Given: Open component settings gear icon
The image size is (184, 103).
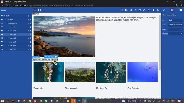Looking at the screenshot, I should (x=172, y=10).
